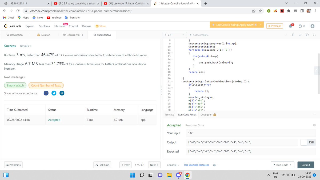Toggle fullscreen editor mode
The height and width of the screenshot is (180, 320).
(314, 35)
